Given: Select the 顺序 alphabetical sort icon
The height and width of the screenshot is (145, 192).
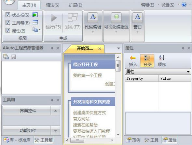Looking at the screenshot, I should 162,58.
